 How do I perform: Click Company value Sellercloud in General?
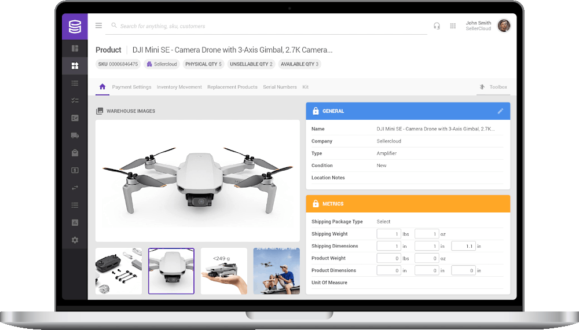point(389,141)
